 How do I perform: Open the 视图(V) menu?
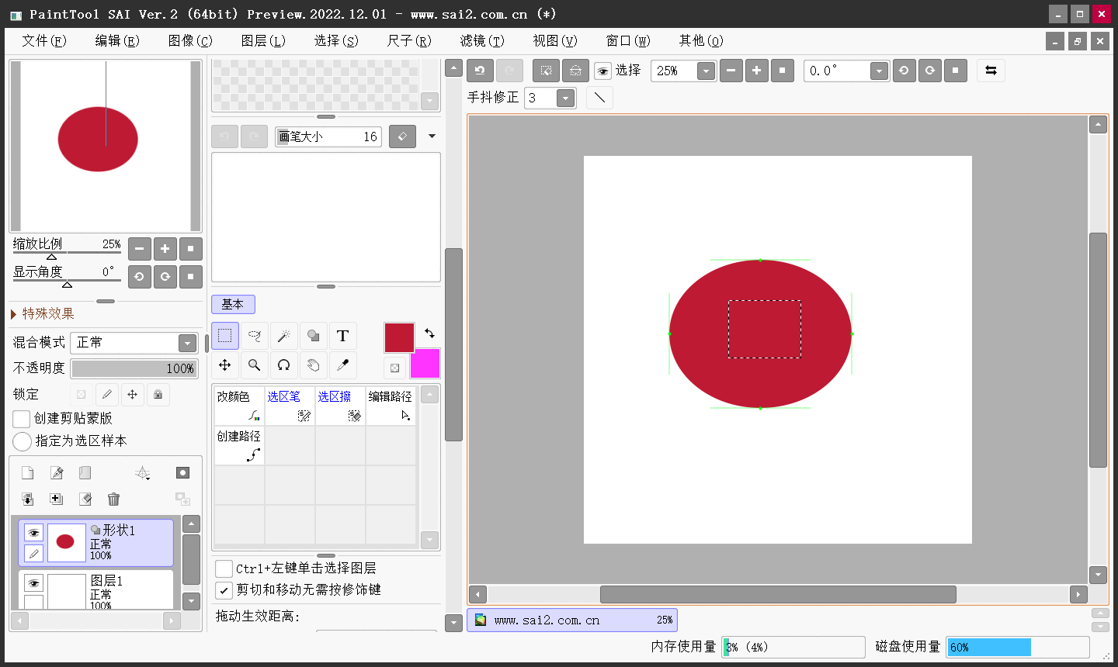555,40
